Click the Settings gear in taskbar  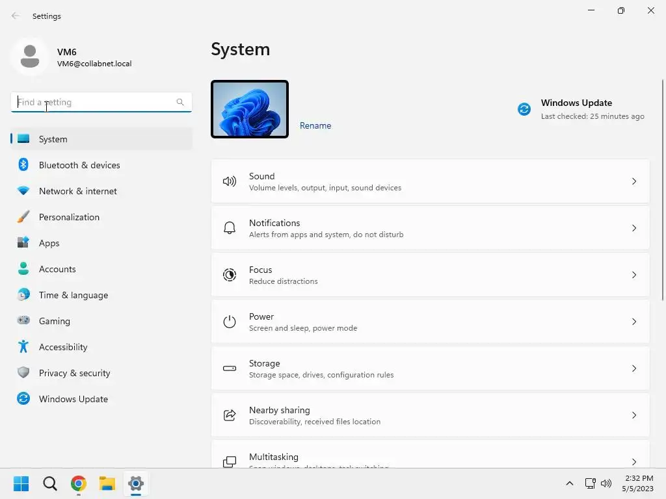(136, 483)
